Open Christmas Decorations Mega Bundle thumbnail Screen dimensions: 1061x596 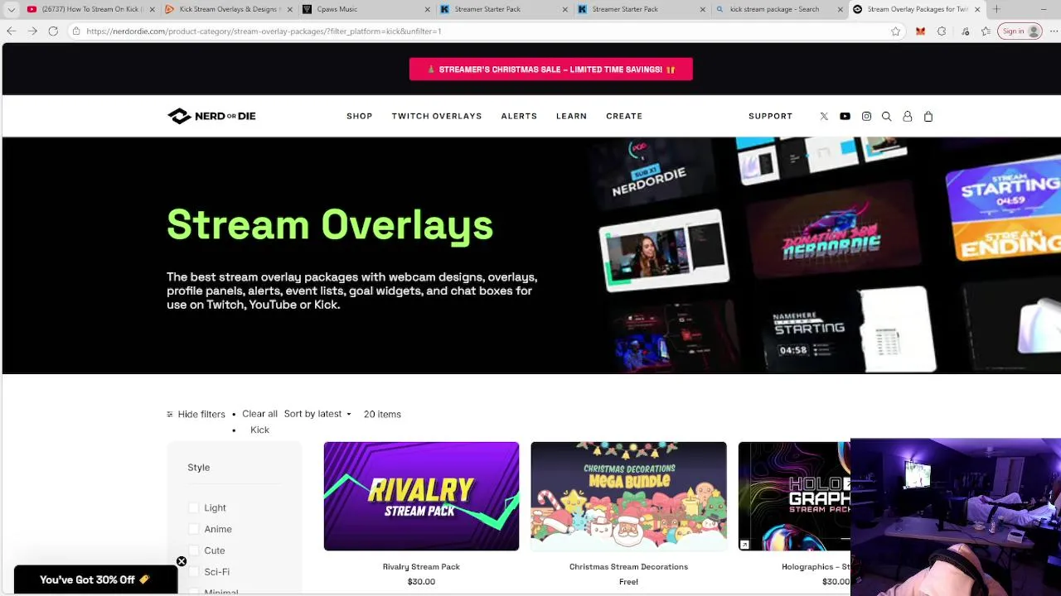click(628, 496)
